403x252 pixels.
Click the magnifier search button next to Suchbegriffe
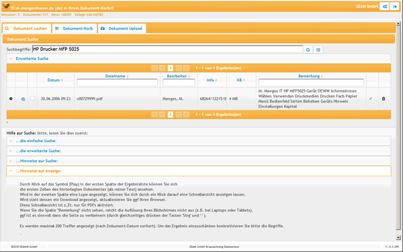[308, 50]
